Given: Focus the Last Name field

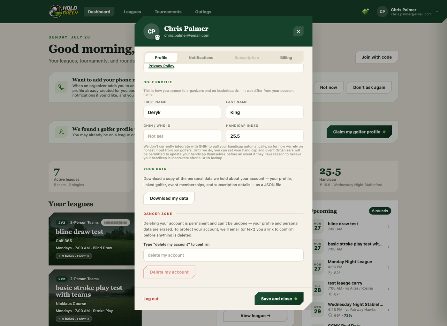Looking at the screenshot, I should [x=264, y=112].
